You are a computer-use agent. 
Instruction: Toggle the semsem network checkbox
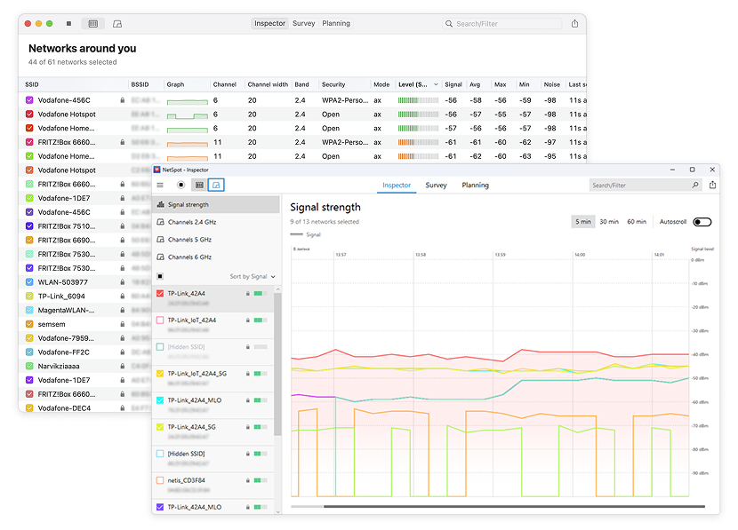pos(29,324)
